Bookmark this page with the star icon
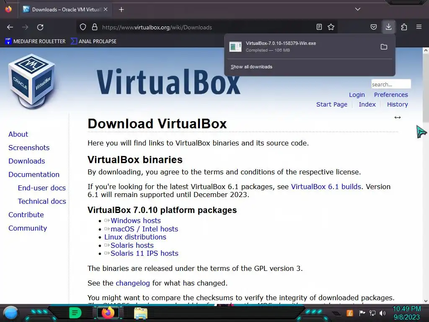Image resolution: width=429 pixels, height=322 pixels. pos(331,27)
